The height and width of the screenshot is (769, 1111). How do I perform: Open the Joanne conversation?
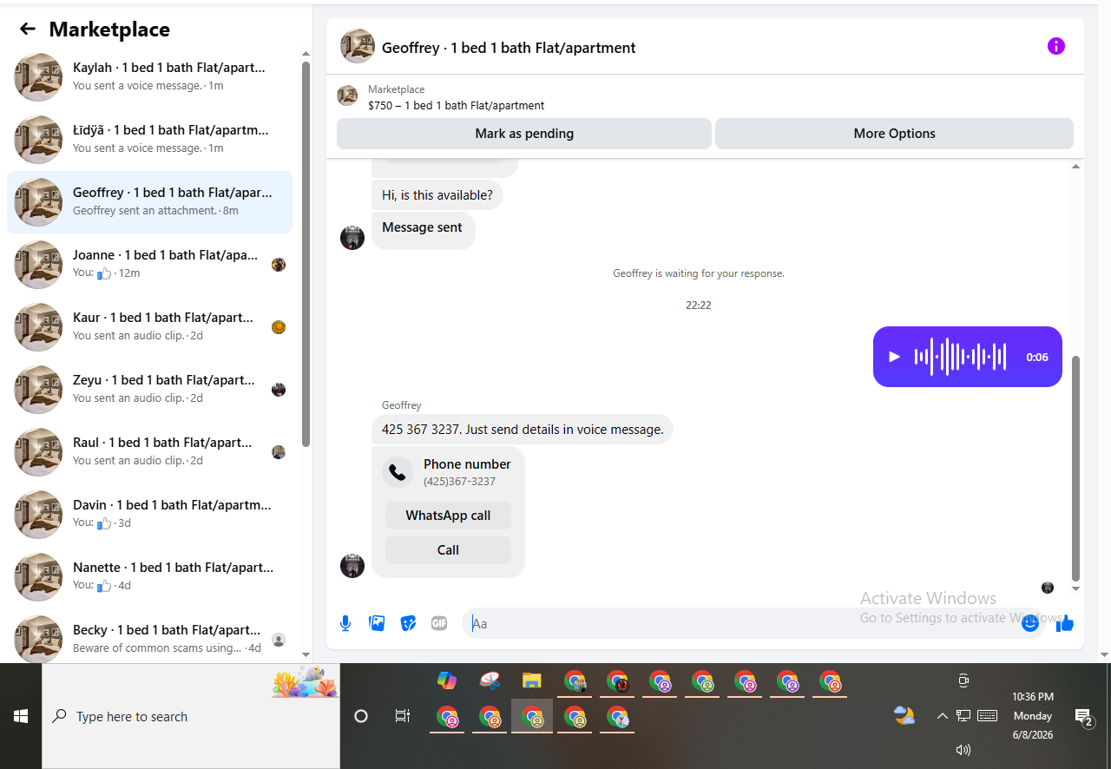[x=149, y=265]
